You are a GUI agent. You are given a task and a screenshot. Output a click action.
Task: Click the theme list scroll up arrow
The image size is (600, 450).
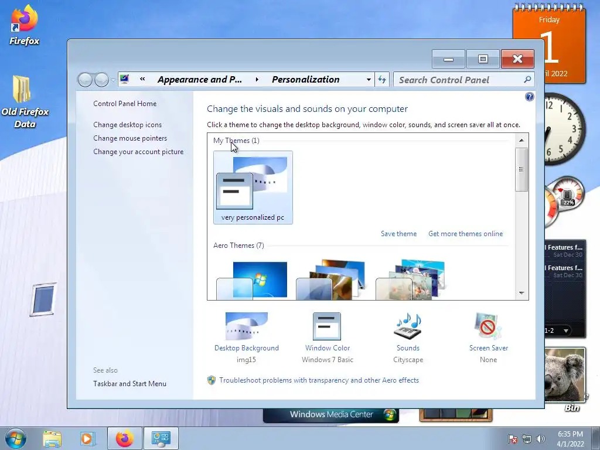click(x=521, y=141)
